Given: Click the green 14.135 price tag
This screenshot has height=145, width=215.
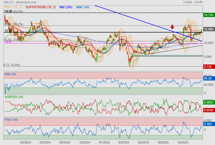Looking at the screenshot, I should point(208,15).
